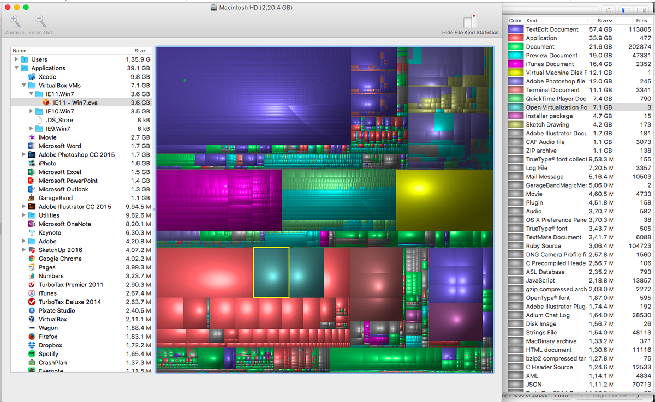The height and width of the screenshot is (402, 655).
Task: Select the Spotify icon
Action: pos(32,354)
